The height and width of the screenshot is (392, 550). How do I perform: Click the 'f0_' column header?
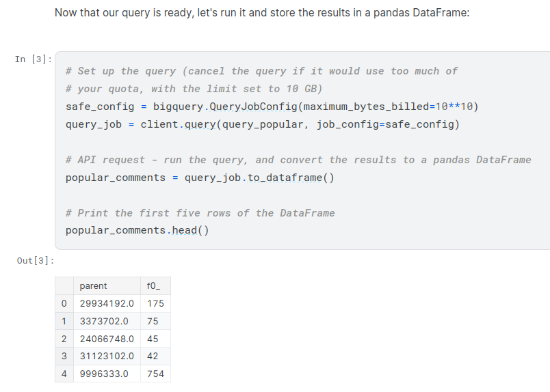153,286
